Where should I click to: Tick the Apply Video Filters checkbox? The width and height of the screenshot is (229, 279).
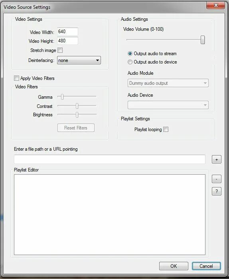click(x=16, y=78)
